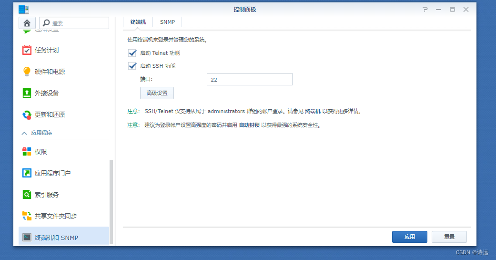Select 外接设备 label in sidebar
Viewport: 496px width, 260px height.
(47, 93)
